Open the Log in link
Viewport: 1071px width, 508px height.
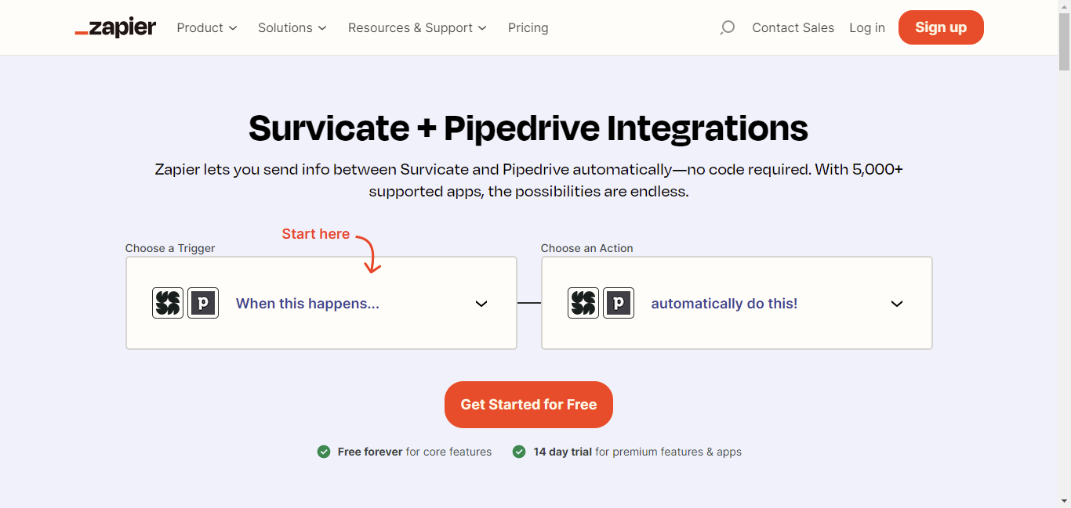pyautogui.click(x=866, y=27)
